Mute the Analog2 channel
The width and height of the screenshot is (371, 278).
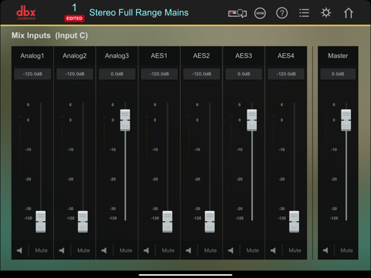click(x=83, y=250)
